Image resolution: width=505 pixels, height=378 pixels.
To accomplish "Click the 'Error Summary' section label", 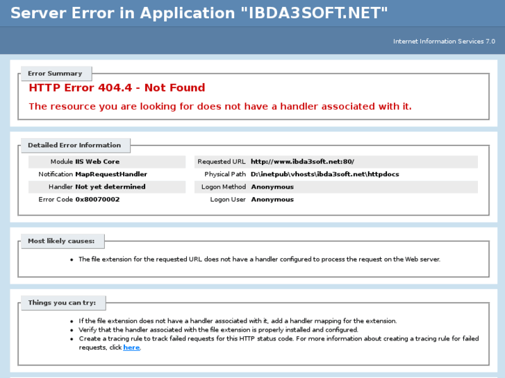I will [x=55, y=74].
